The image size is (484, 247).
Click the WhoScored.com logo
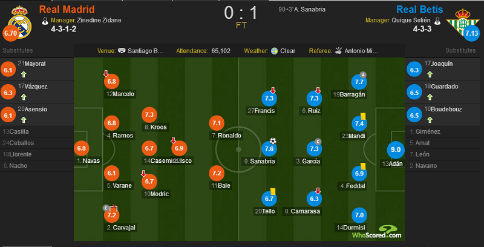pyautogui.click(x=377, y=231)
